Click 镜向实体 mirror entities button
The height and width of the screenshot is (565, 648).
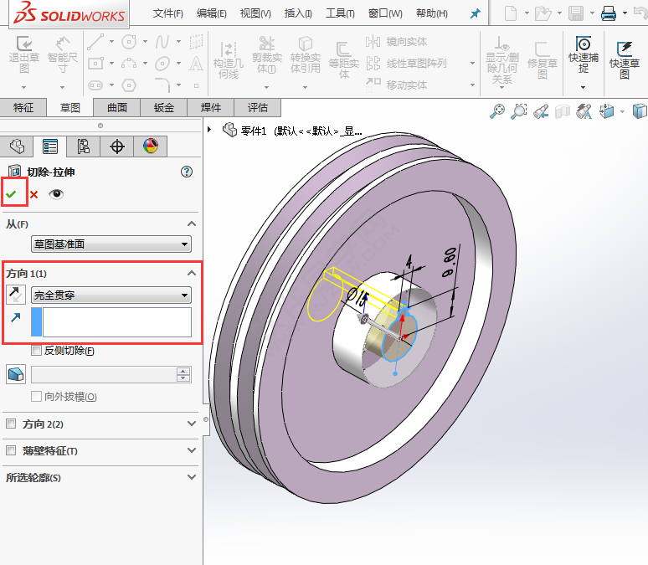tap(396, 42)
